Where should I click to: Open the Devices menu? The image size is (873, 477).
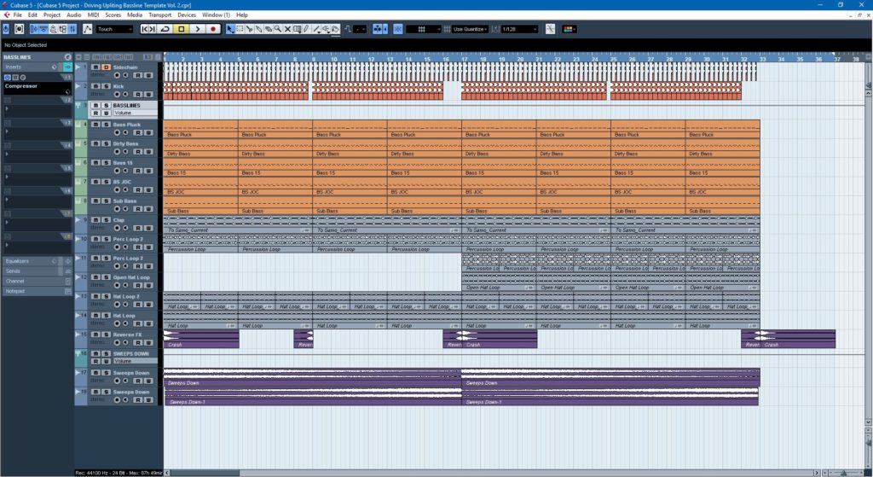[x=187, y=15]
